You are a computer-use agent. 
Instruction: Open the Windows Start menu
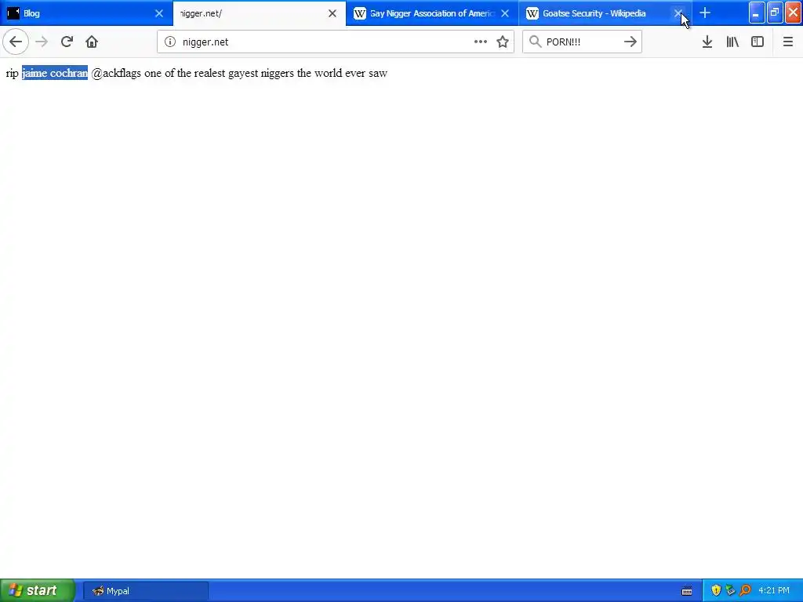pyautogui.click(x=37, y=591)
